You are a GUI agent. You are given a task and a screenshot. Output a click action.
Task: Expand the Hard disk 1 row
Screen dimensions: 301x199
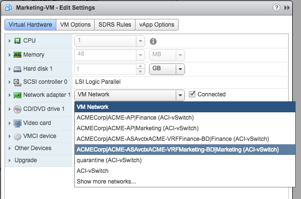pyautogui.click(x=9, y=69)
